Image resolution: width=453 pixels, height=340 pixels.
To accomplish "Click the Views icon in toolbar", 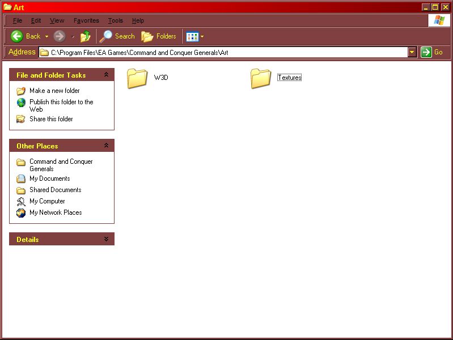I will pos(192,37).
